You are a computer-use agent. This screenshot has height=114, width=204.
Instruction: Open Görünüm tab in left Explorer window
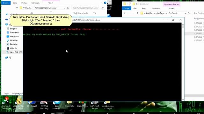point(35,3)
